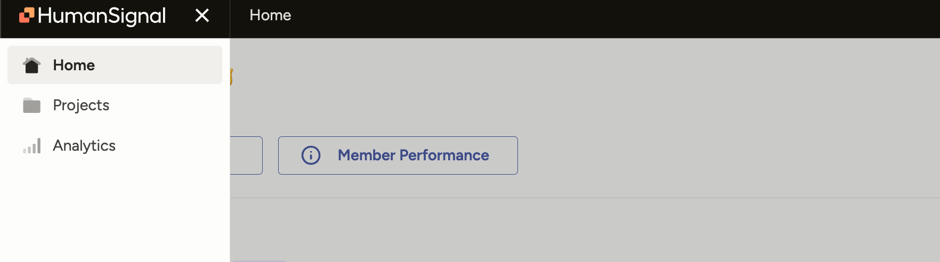
Task: Click the house icon beside Home
Action: coord(32,65)
